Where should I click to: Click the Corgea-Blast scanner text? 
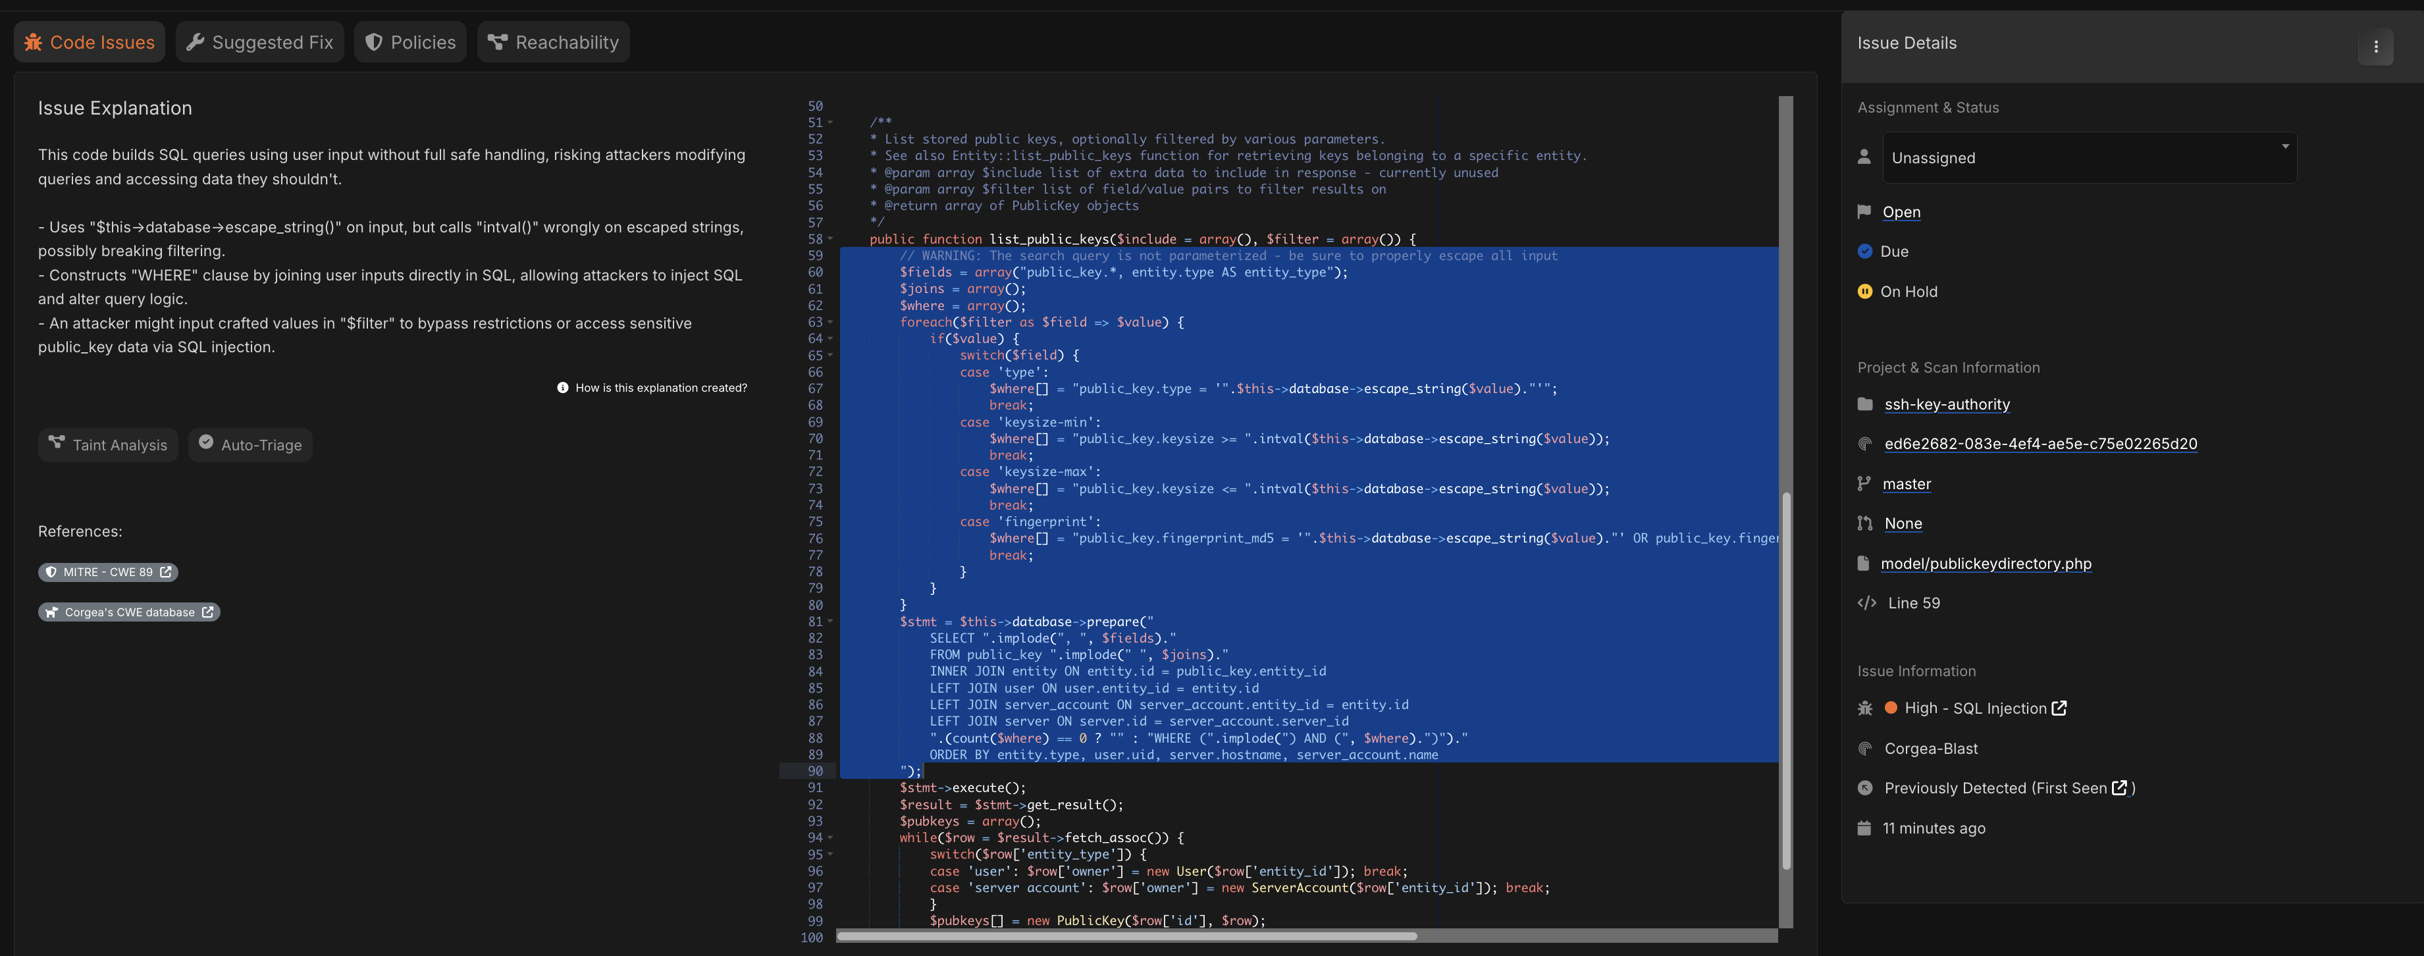coord(1931,749)
